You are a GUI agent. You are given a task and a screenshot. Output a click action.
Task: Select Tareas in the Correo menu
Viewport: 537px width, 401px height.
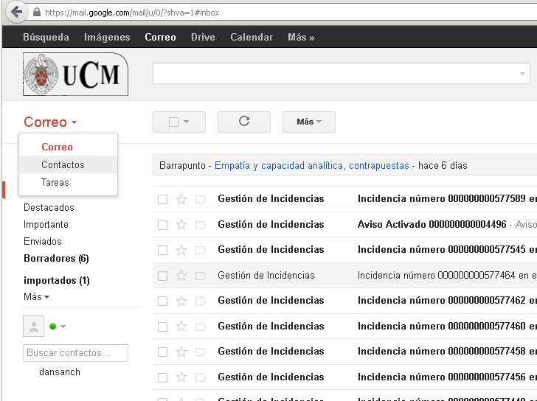[55, 182]
